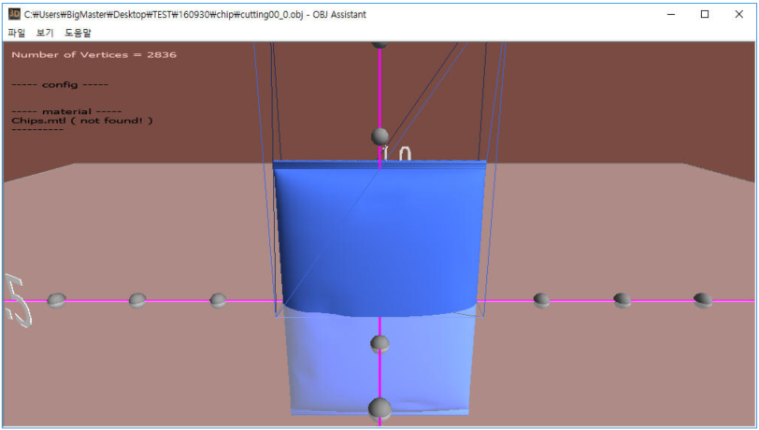The height and width of the screenshot is (430, 759).
Task: Open the 파일 menu
Action: (x=17, y=33)
